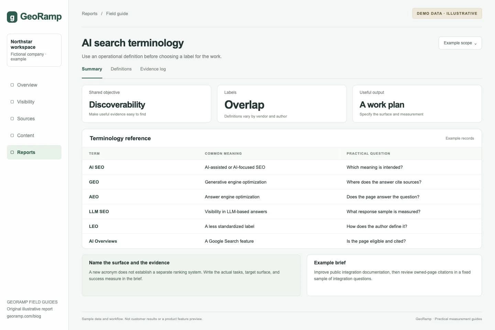Click the Demo Data Illustrative badge
495x330 pixels.
(447, 13)
